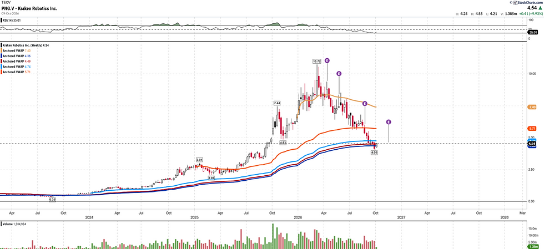Screen dimensions: 544x249
Task: Click the green up-arrow beside 4.54
Action: (539, 8)
